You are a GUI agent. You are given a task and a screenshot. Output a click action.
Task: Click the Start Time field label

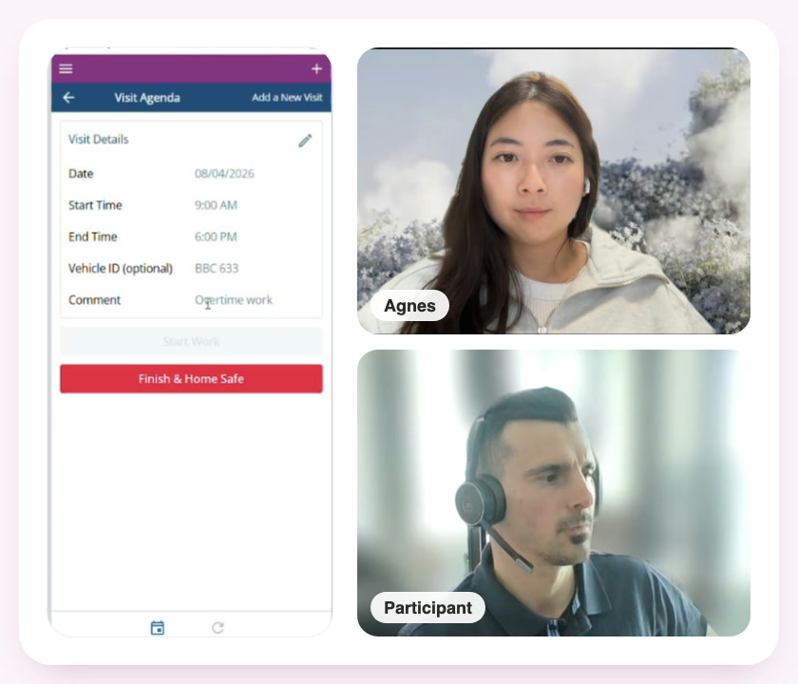click(x=95, y=205)
